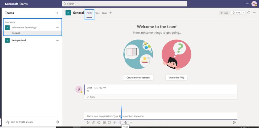Click User1 avatar beside message

point(79,90)
